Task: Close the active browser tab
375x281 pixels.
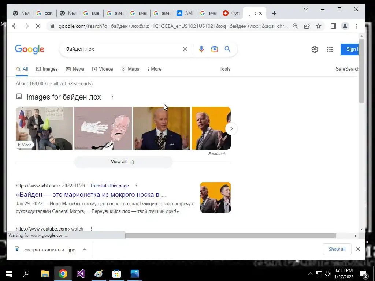Action: (260, 13)
